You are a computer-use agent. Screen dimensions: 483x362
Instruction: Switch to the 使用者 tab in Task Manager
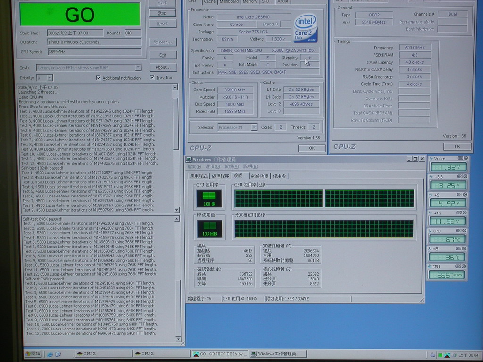pos(279,176)
